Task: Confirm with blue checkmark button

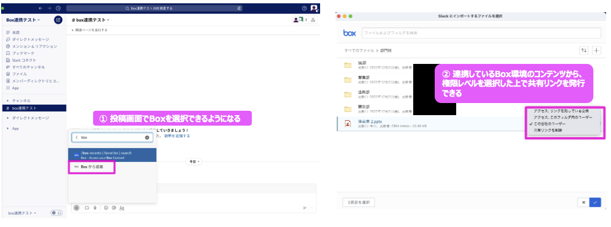Action: tap(595, 202)
